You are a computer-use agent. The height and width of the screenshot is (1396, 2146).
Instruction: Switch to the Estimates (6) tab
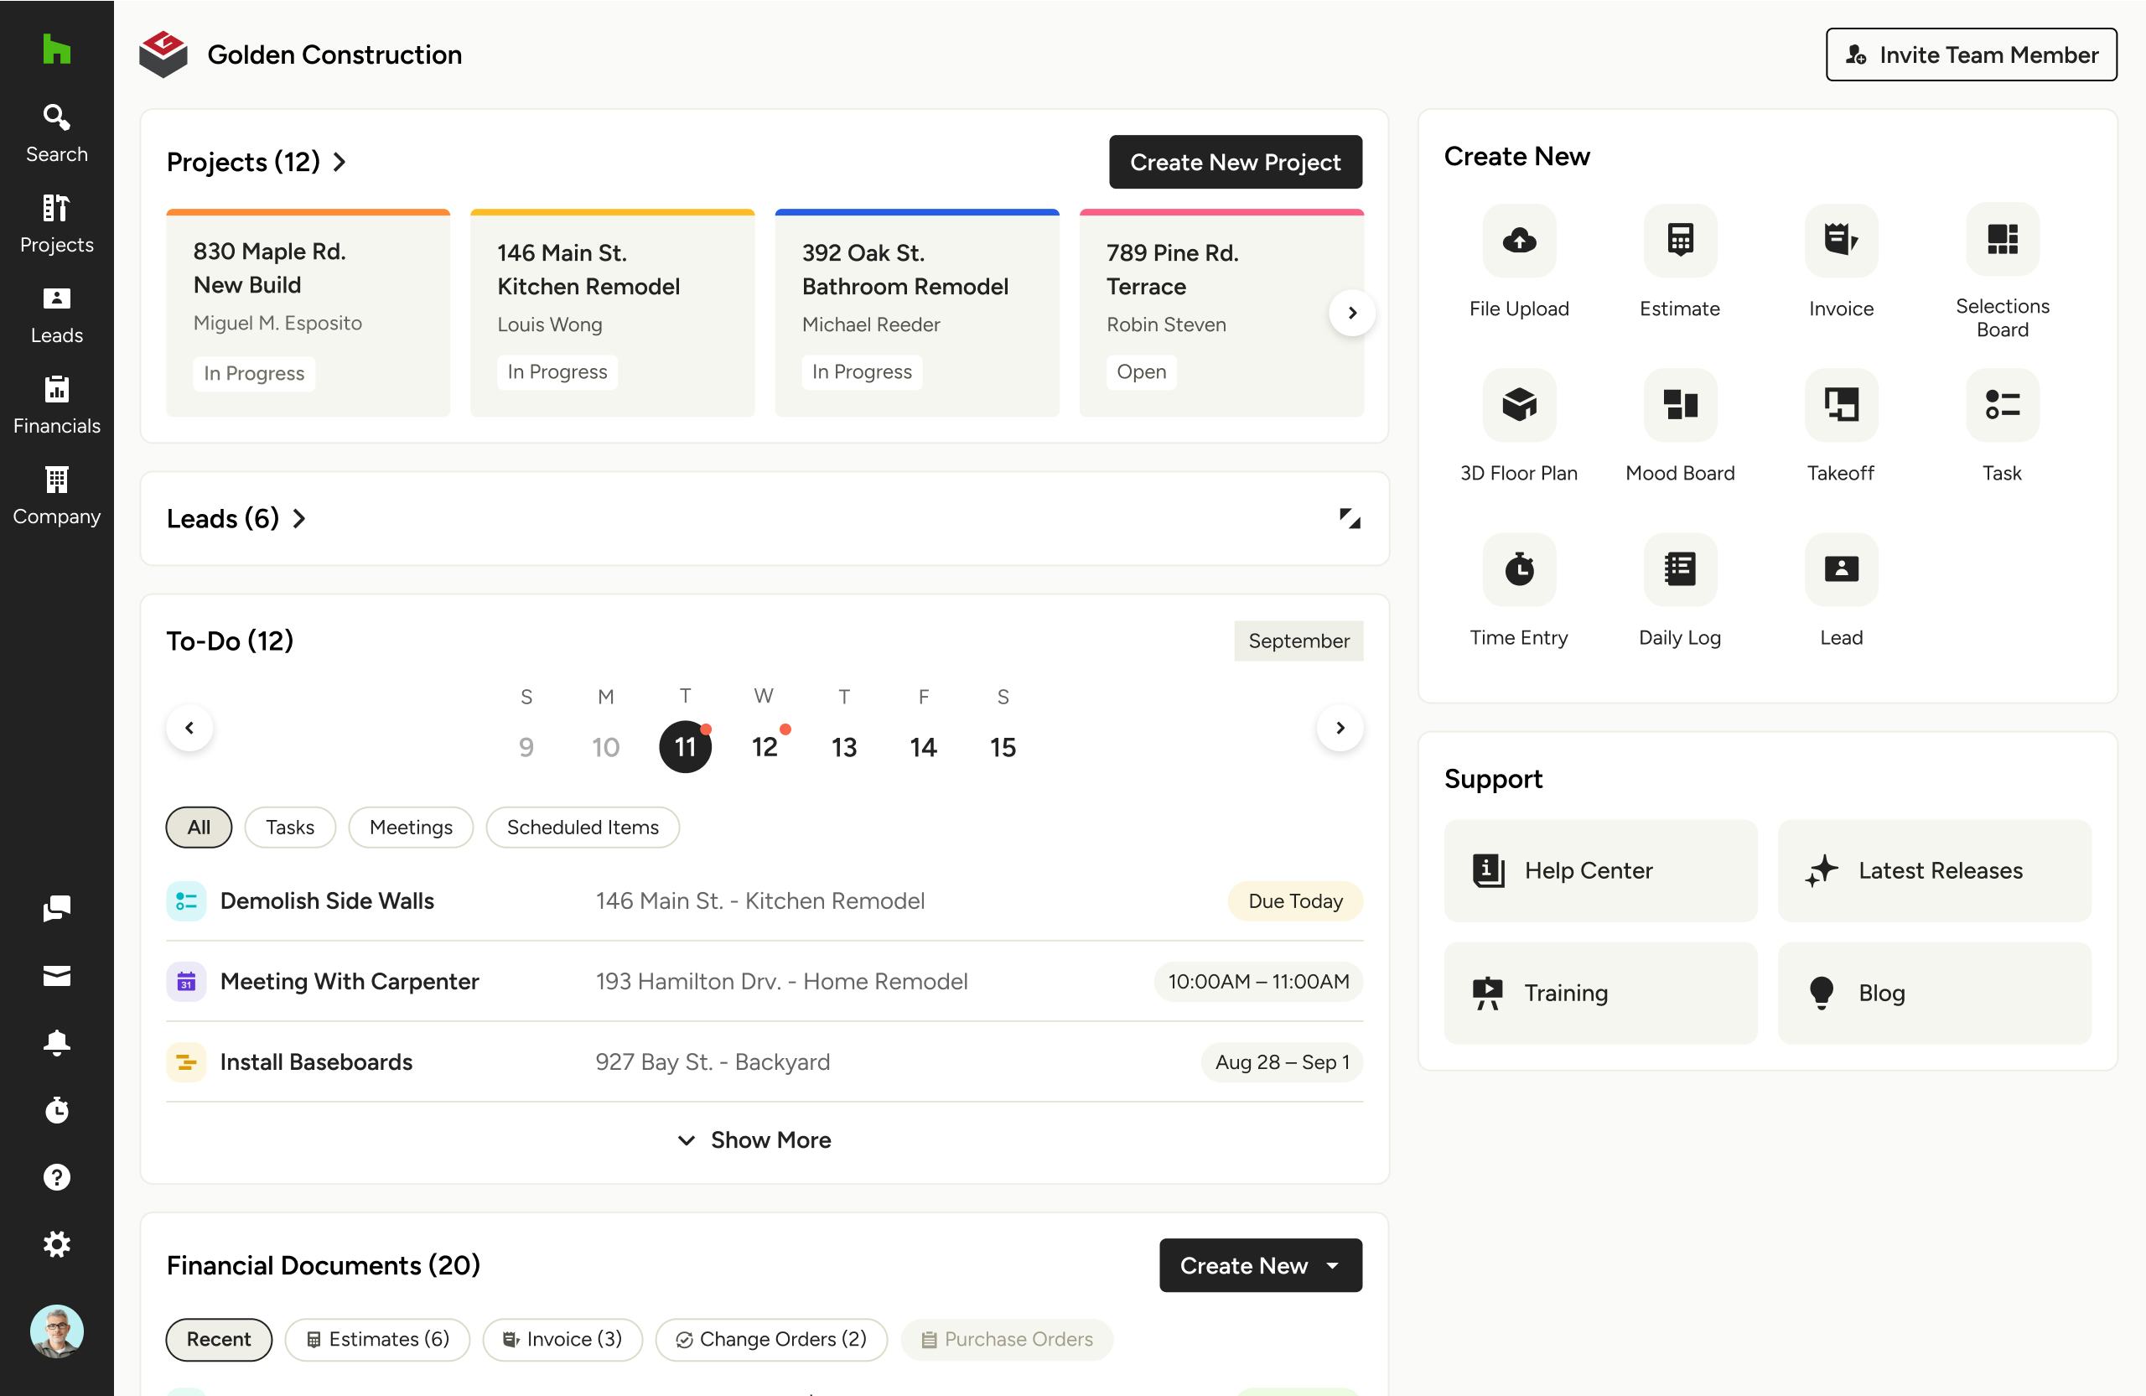(x=377, y=1339)
